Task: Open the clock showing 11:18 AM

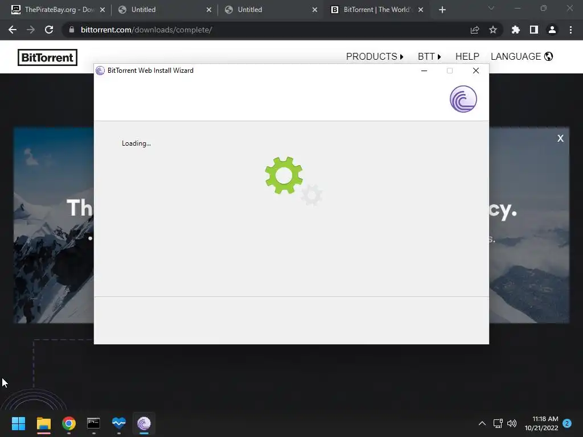Action: [541, 423]
